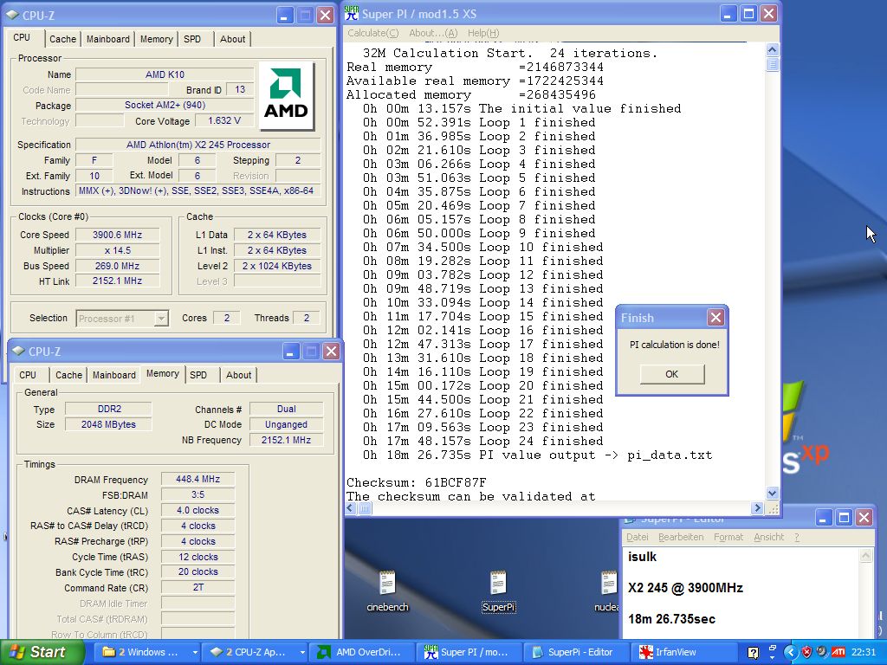Open the Help menu in Super PI
Screen dimensions: 887x665
(483, 33)
